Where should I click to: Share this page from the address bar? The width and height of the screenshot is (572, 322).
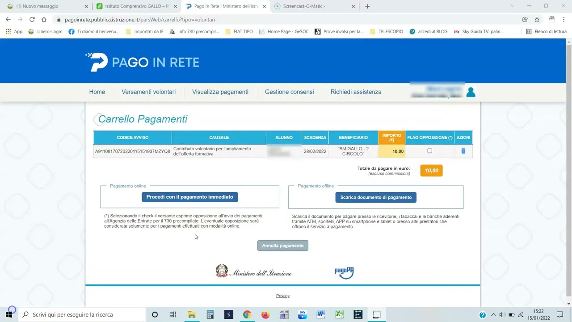(525, 20)
